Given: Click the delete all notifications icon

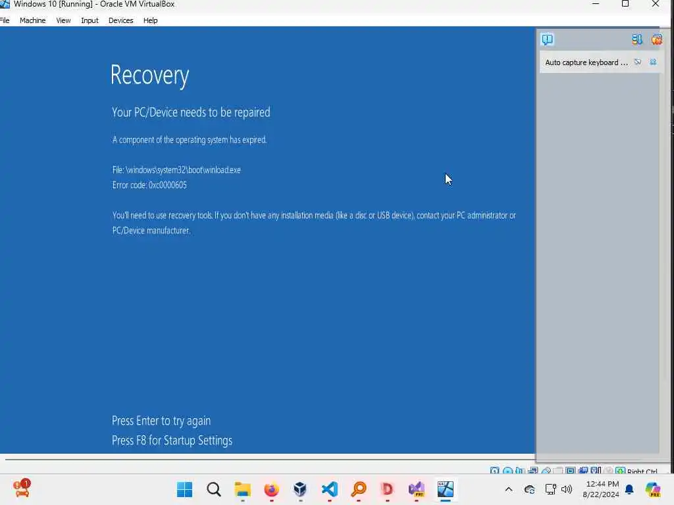Looking at the screenshot, I should pos(656,39).
